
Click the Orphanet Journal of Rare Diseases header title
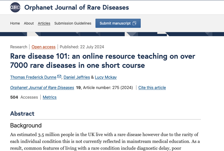(77, 7)
